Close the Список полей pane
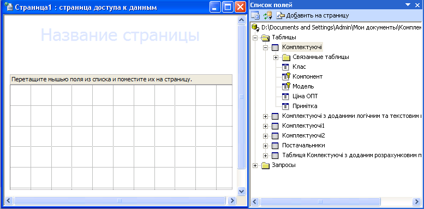This screenshot has height=209, width=424. pos(417,4)
